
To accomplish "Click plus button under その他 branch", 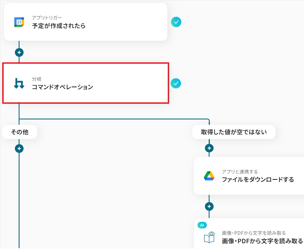I will [x=19, y=149].
